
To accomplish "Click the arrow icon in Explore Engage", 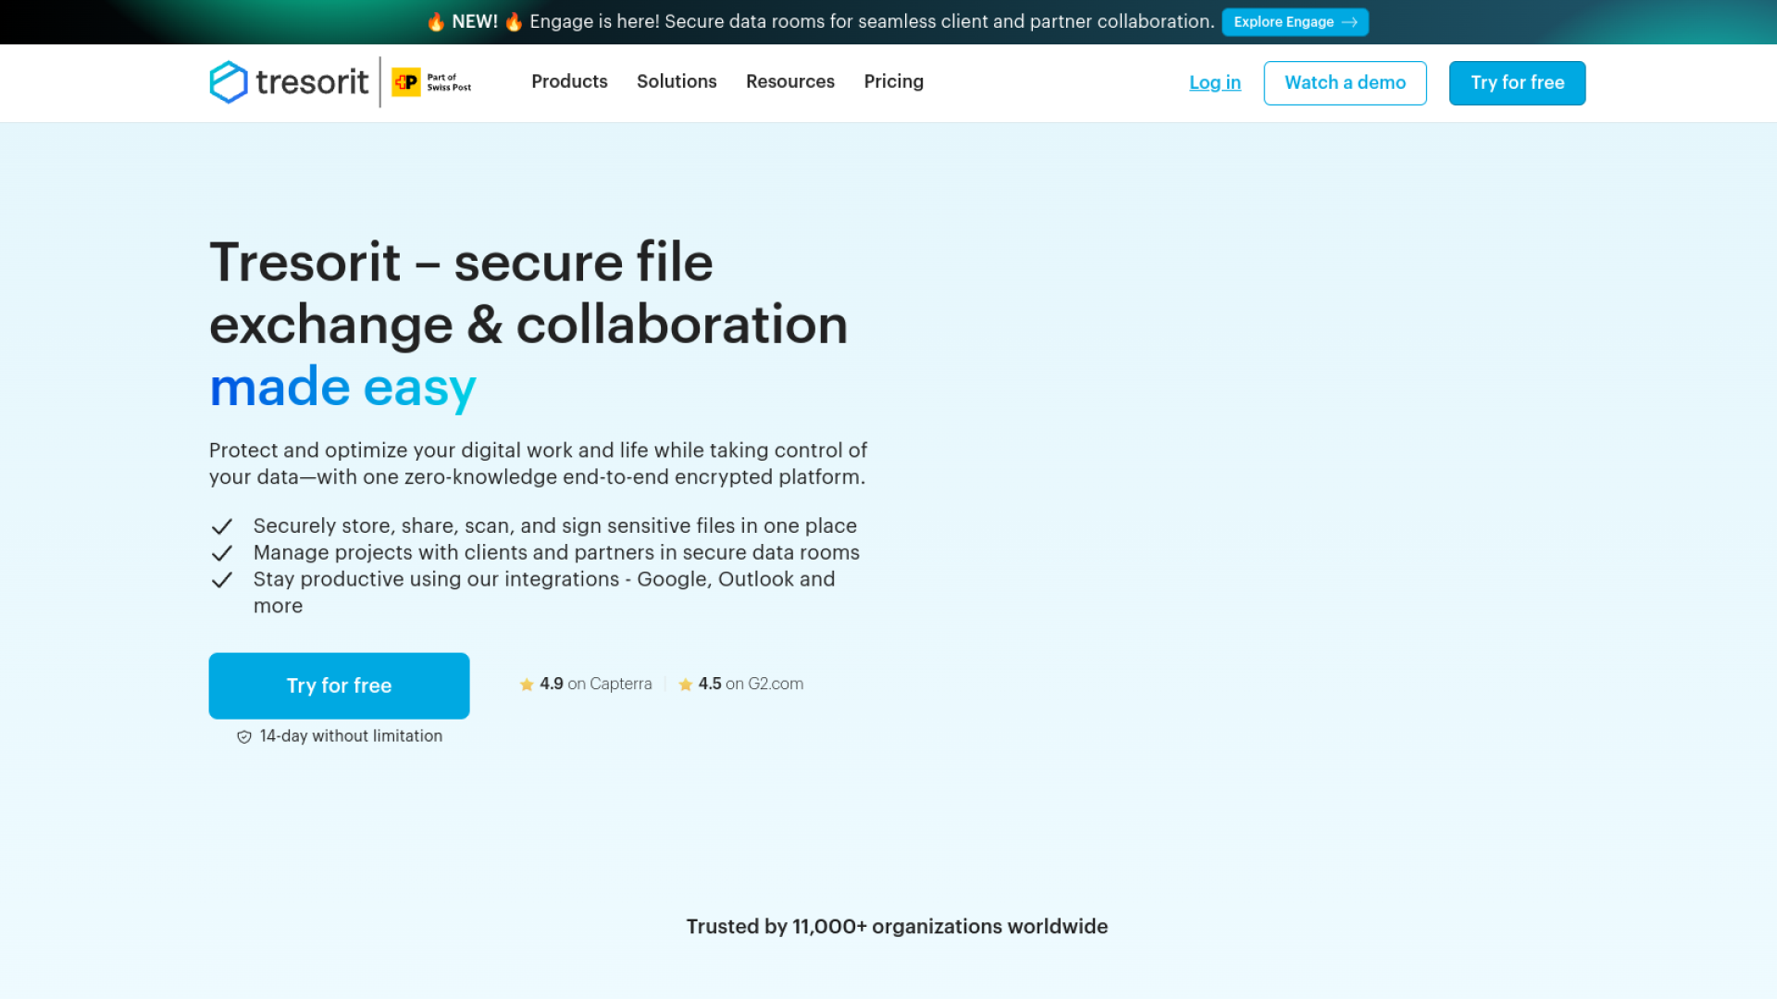I will pyautogui.click(x=1349, y=22).
